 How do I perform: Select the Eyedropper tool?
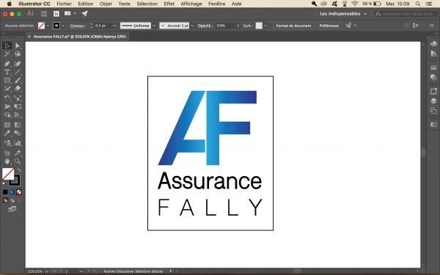pos(7,133)
